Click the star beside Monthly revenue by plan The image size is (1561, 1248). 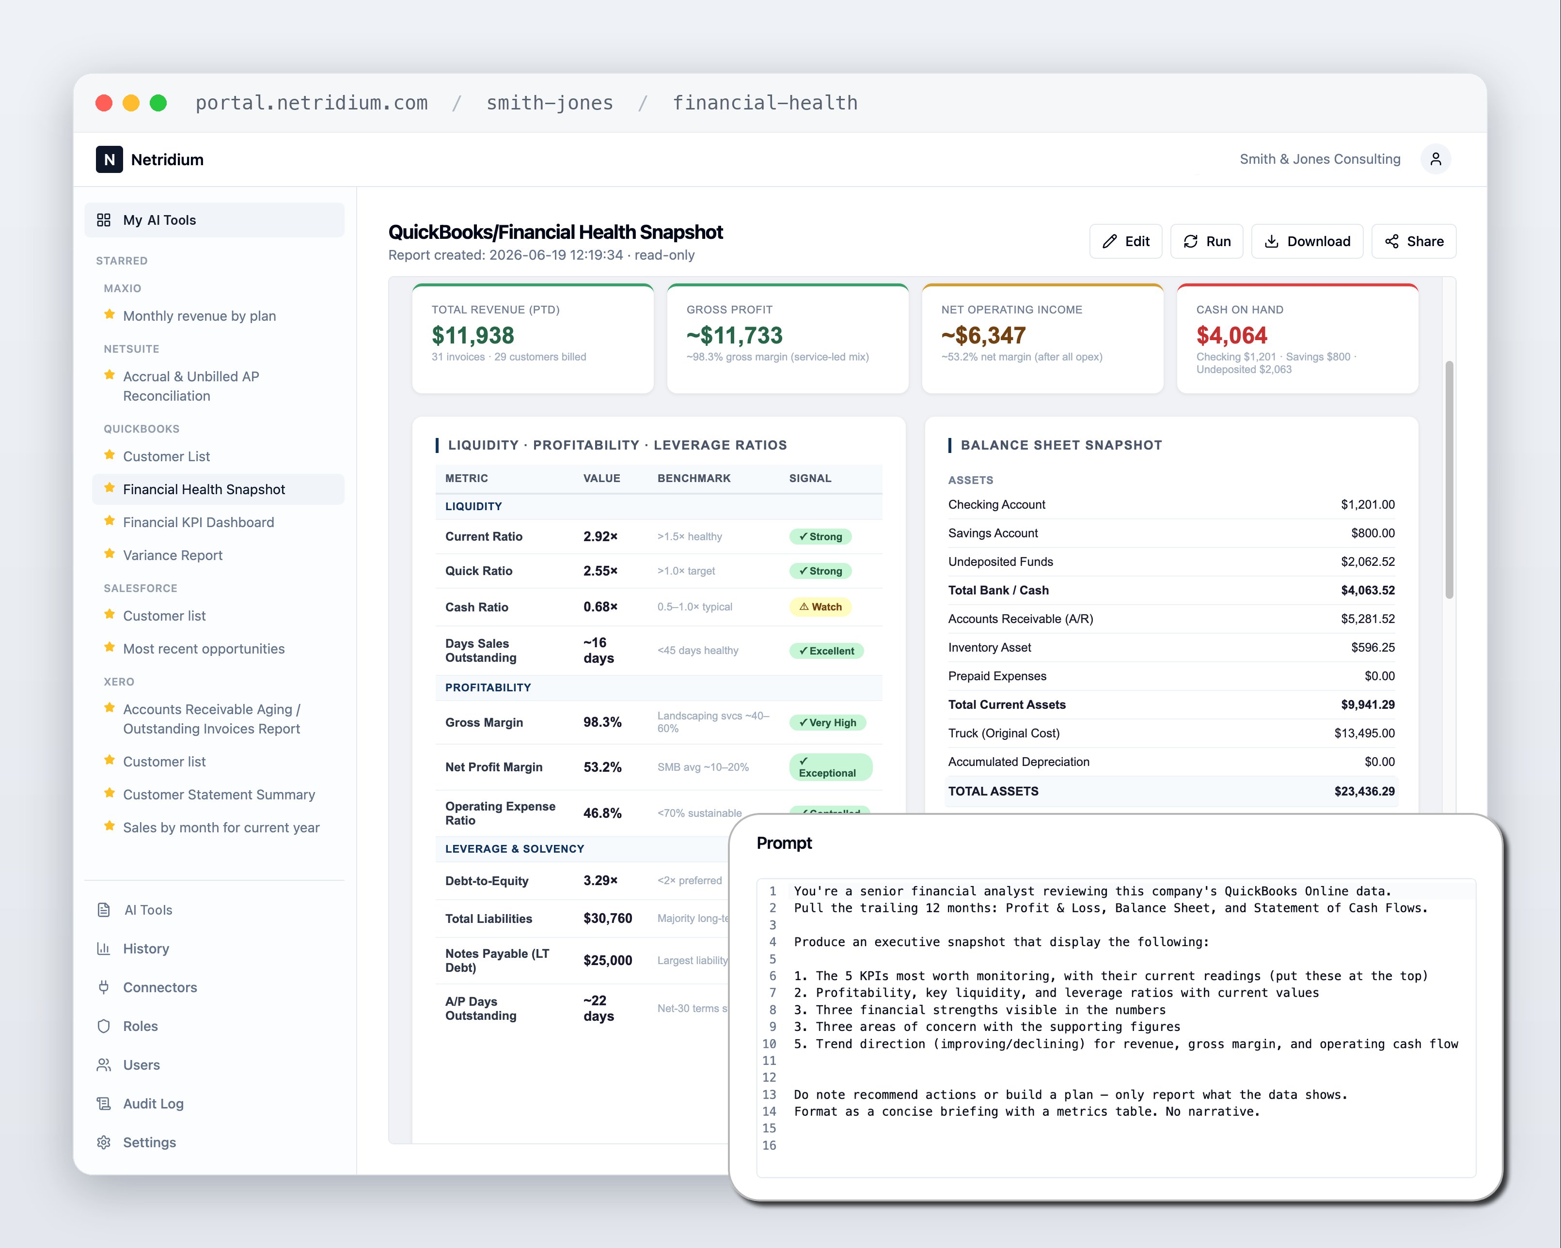(110, 314)
